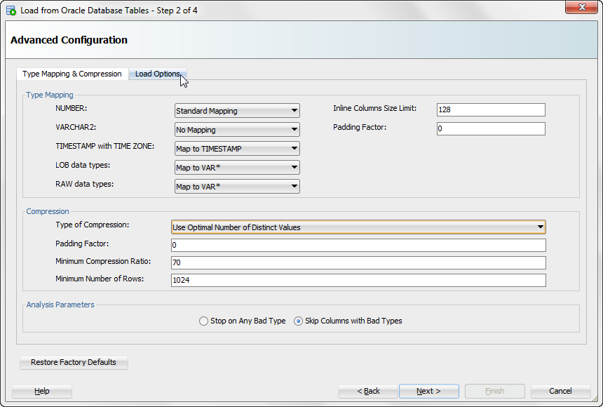This screenshot has width=603, height=407.
Task: Select Stop on Any Bad Type
Action: tap(243, 321)
